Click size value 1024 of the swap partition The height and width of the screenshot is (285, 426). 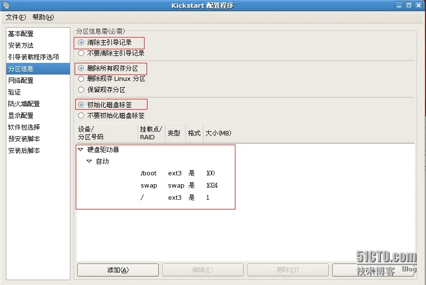[x=212, y=185]
